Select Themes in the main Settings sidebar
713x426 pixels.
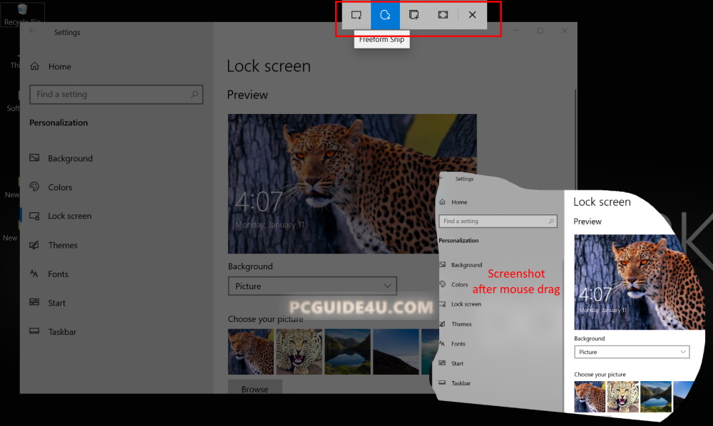[63, 245]
